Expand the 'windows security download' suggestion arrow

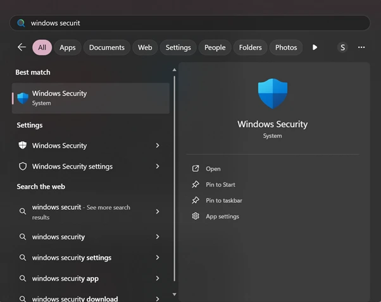[x=157, y=298]
